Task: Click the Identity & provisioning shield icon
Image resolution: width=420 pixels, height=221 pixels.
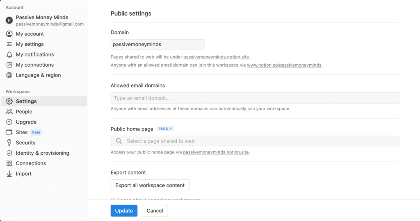Action: pyautogui.click(x=9, y=153)
